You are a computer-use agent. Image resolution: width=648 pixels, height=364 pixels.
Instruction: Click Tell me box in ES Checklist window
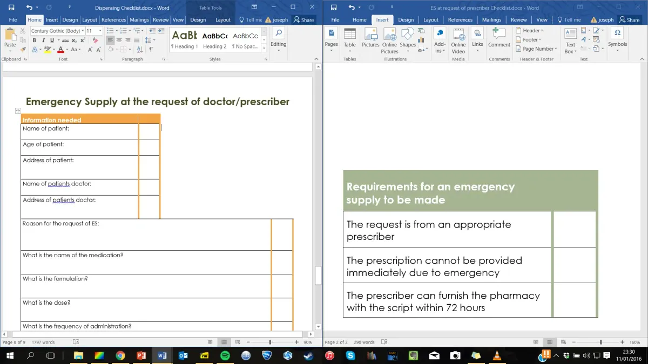(569, 20)
